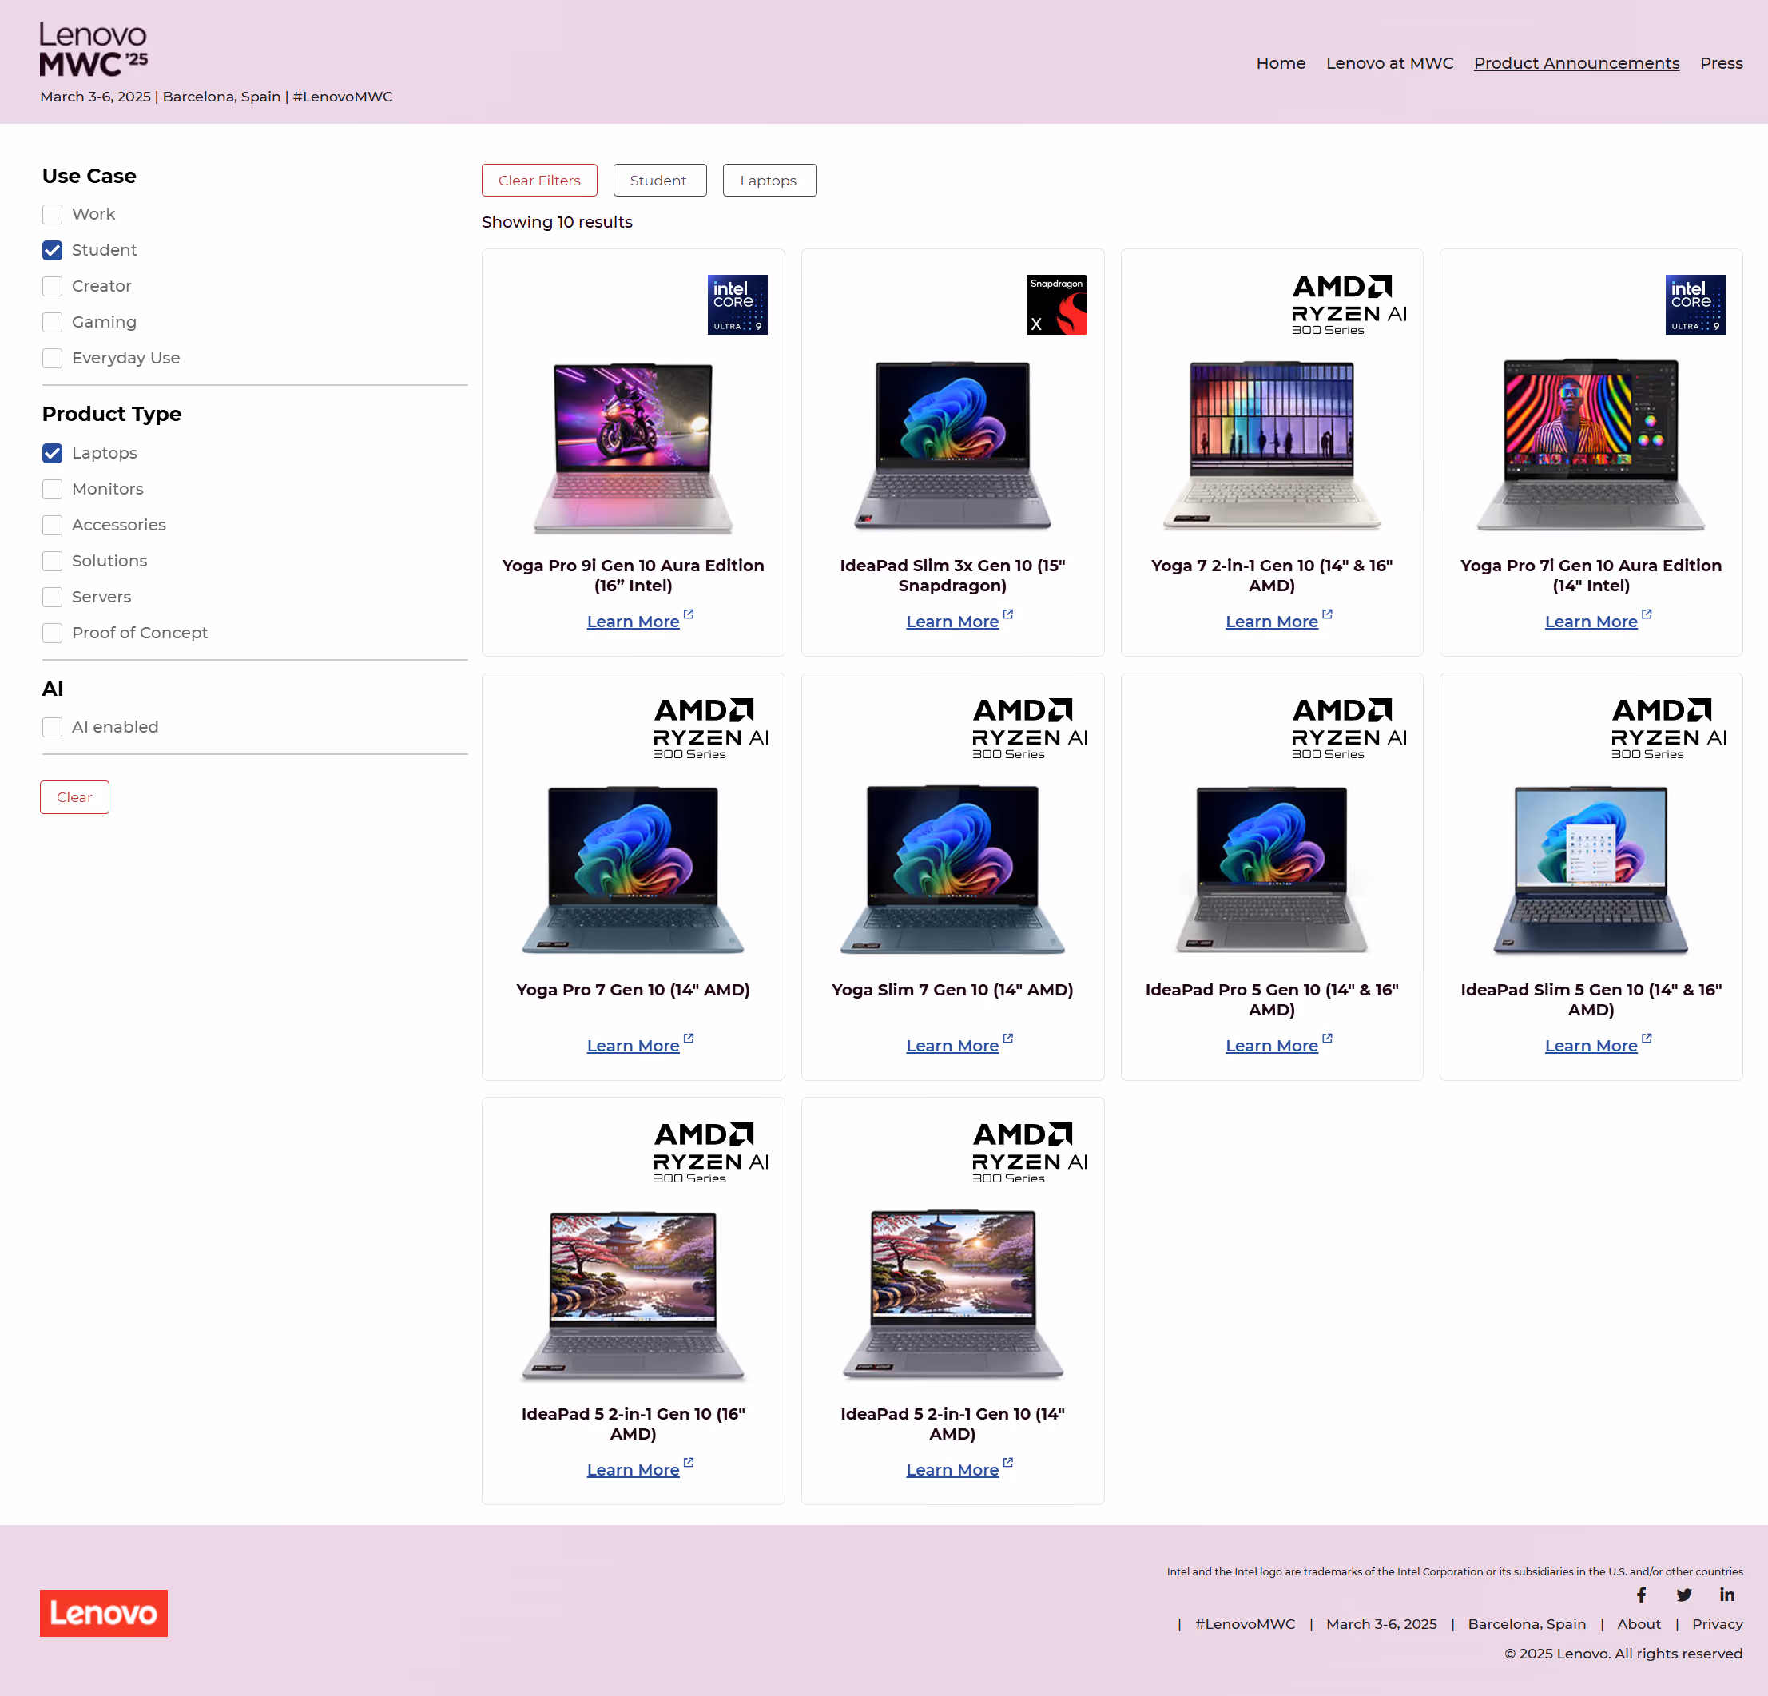This screenshot has width=1768, height=1696.
Task: Check the Creator use case filter
Action: click(x=52, y=287)
